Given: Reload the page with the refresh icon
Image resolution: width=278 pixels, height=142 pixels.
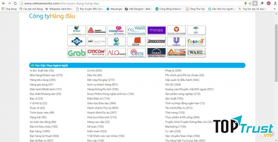Looking at the screenshot, I should [15, 3].
